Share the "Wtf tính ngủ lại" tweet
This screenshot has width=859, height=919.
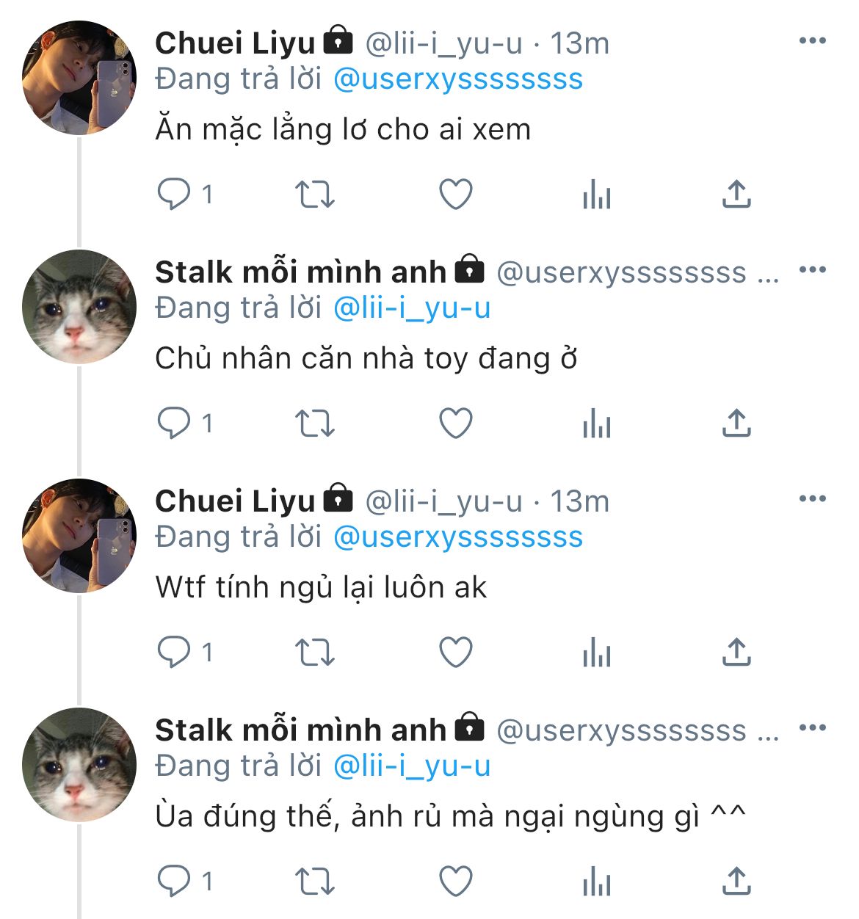(x=736, y=652)
